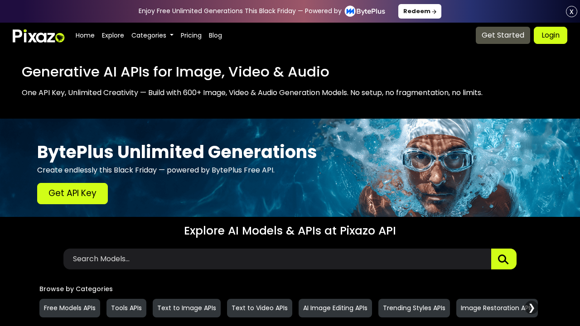Click the Get Started button
The image size is (580, 326).
click(503, 34)
